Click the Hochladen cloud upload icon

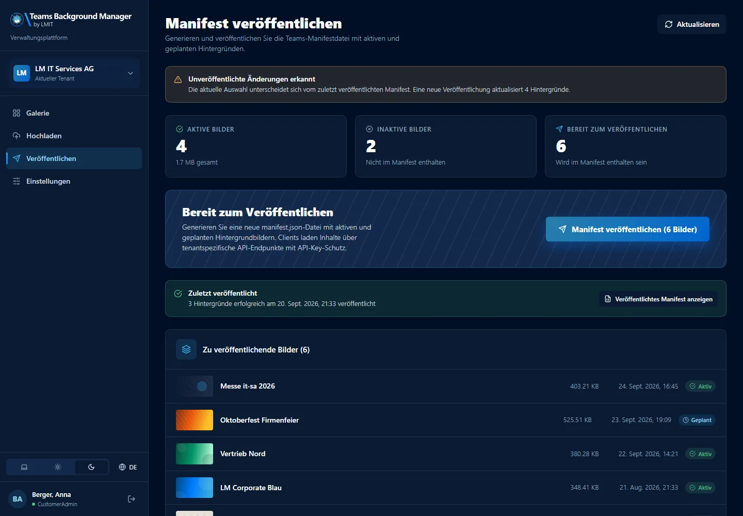pos(17,136)
